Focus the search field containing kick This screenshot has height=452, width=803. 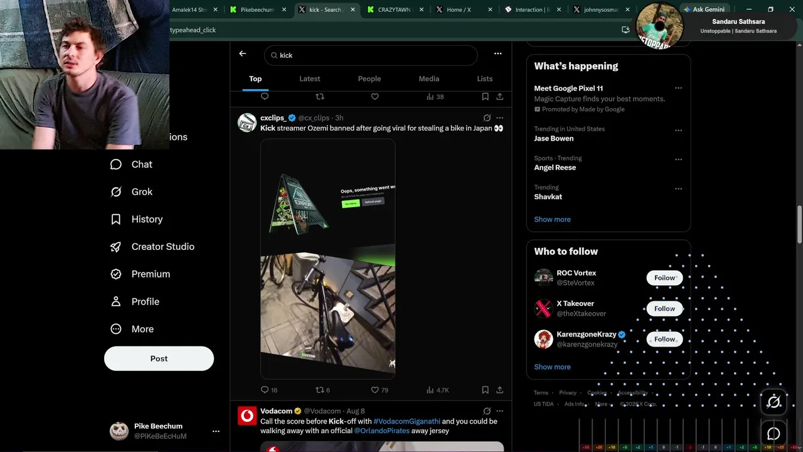(x=371, y=55)
